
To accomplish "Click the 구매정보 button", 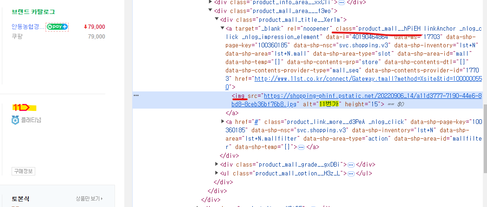I will [23, 171].
